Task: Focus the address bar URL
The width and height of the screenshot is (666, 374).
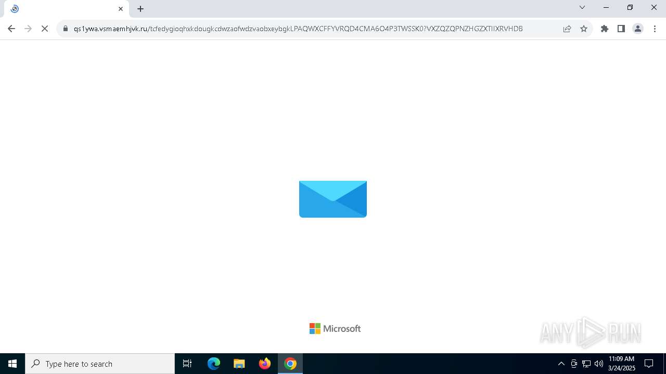Action: pos(298,29)
